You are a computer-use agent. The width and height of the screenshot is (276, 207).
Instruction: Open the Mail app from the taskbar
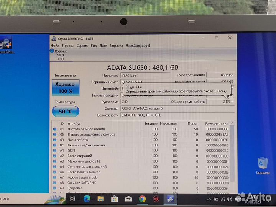pyautogui.click(x=128, y=199)
